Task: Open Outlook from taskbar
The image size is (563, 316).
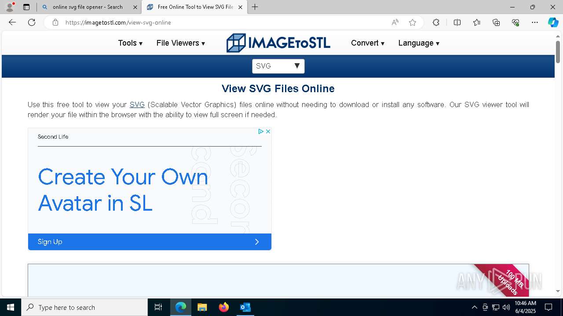Action: (x=245, y=307)
